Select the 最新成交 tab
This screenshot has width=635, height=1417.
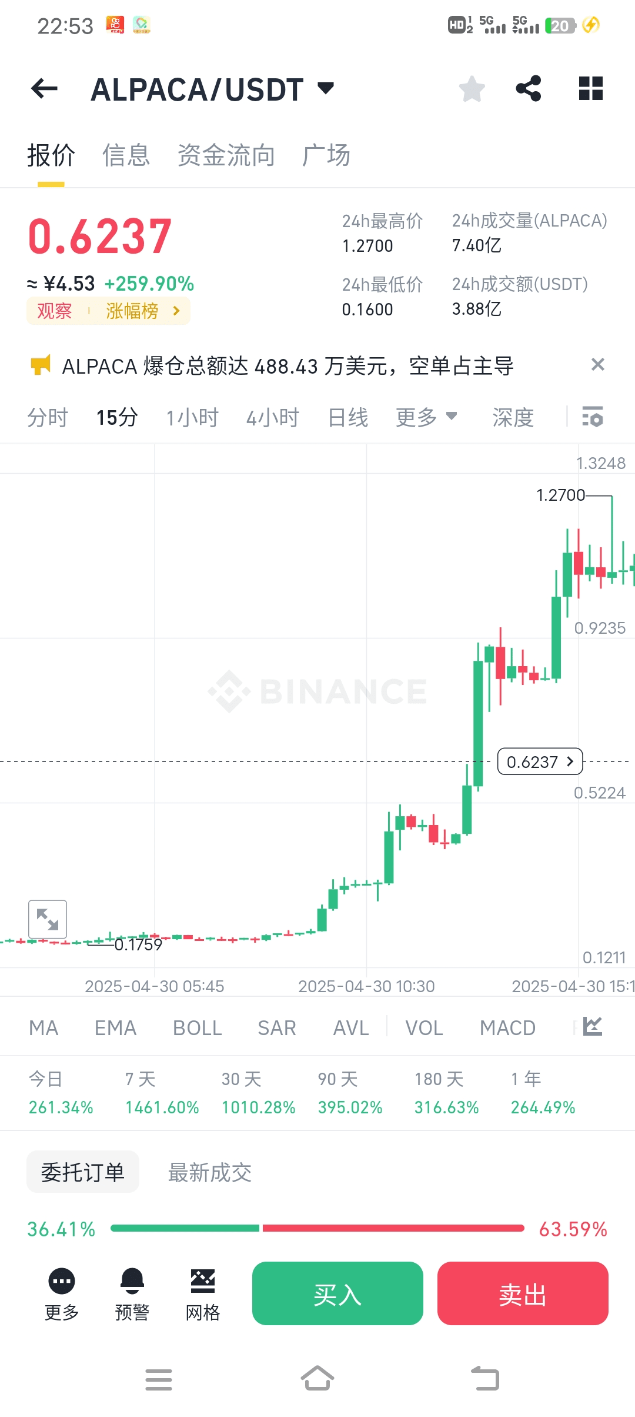tap(210, 1173)
